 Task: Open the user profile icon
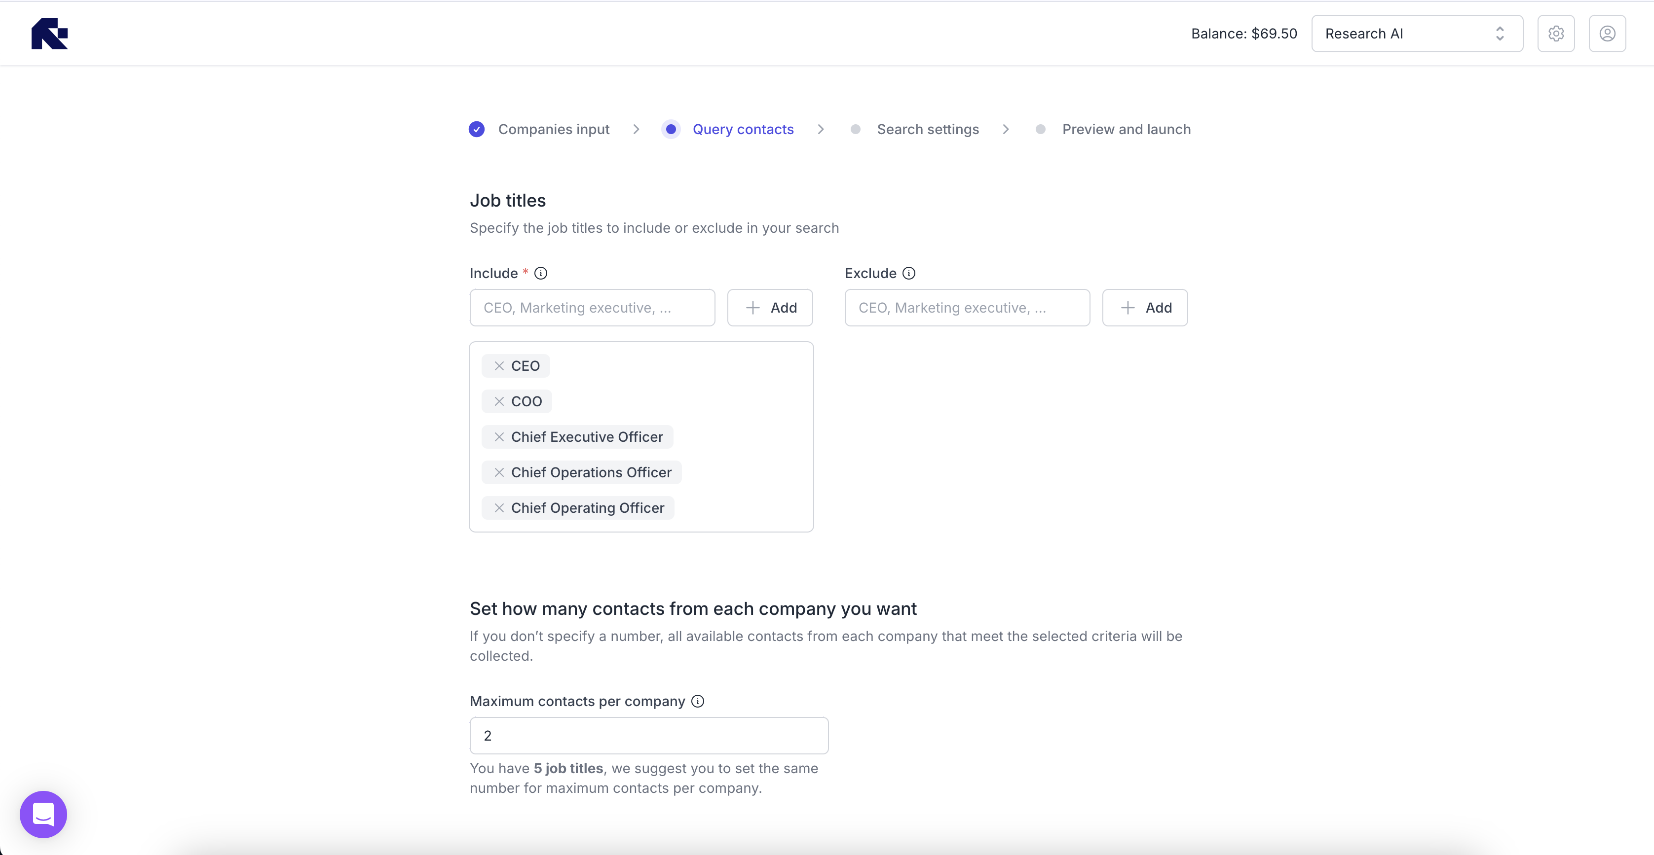(1607, 34)
